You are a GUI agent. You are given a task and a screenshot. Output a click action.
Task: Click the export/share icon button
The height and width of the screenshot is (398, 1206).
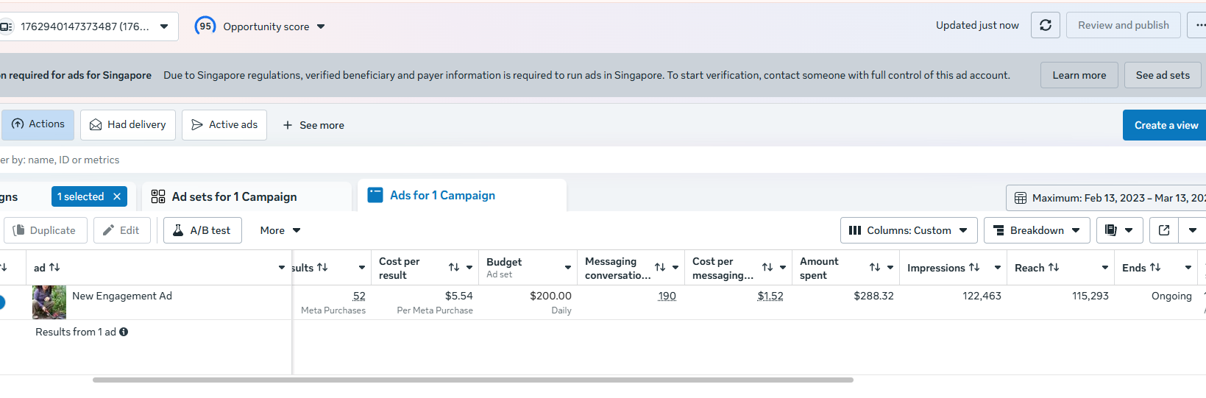coord(1164,230)
